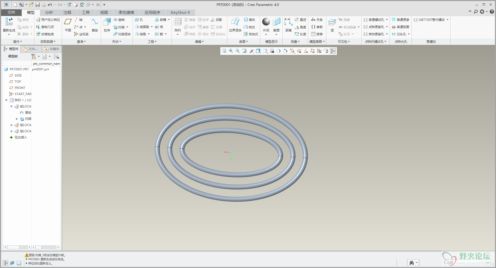This screenshot has height=268, width=496.
Task: Open the 扫描 dropdown arrow
Action: point(127,27)
